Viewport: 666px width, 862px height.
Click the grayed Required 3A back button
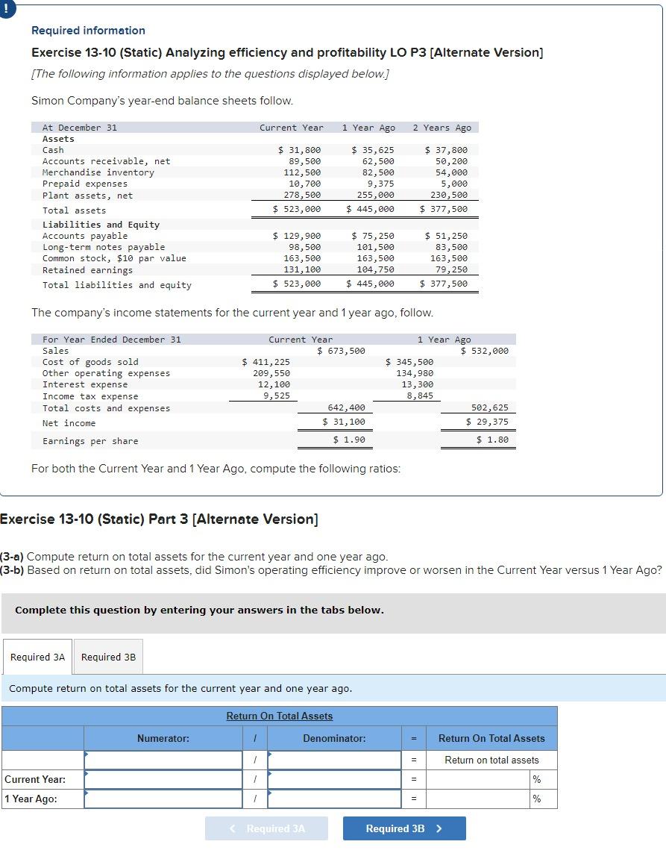[x=266, y=828]
